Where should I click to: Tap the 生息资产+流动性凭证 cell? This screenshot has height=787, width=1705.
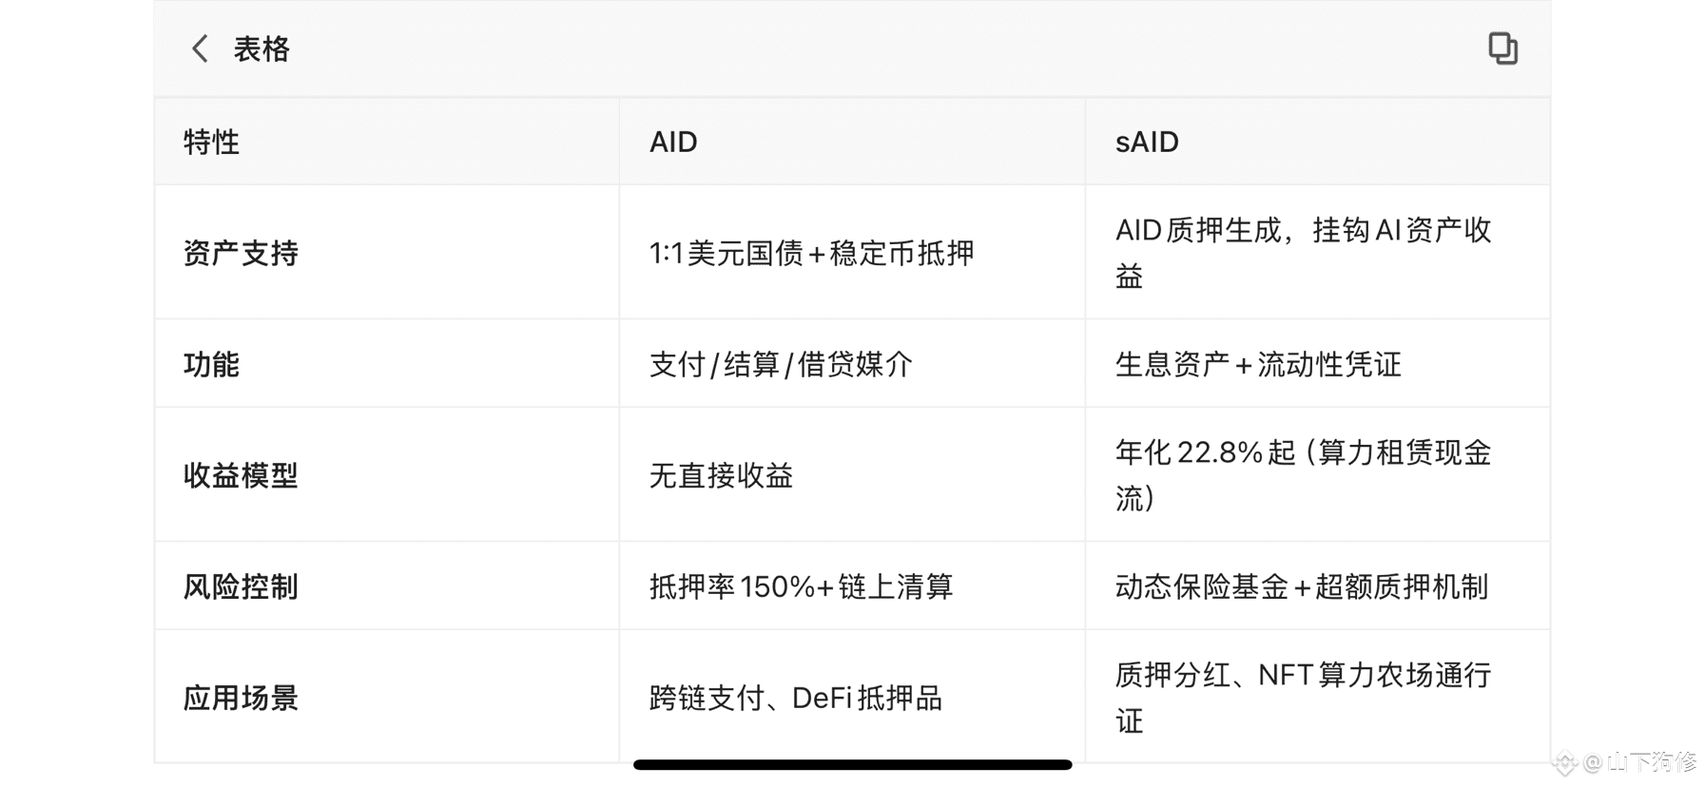pos(1257,364)
